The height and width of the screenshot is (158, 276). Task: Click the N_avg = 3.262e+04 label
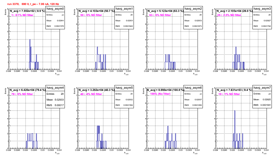pos(96,90)
